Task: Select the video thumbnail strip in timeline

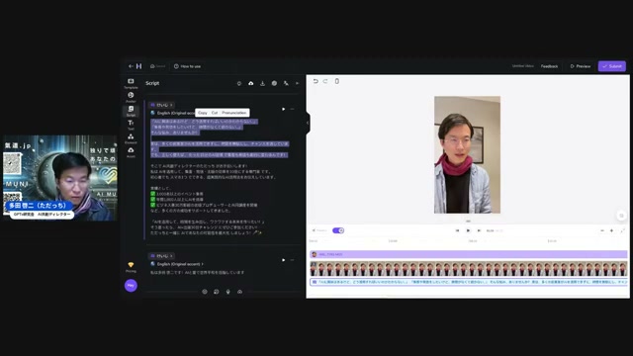Action: point(468,269)
